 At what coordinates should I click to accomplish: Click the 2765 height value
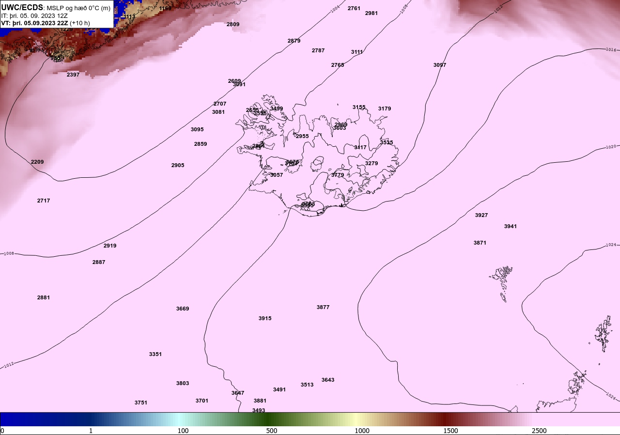point(338,65)
